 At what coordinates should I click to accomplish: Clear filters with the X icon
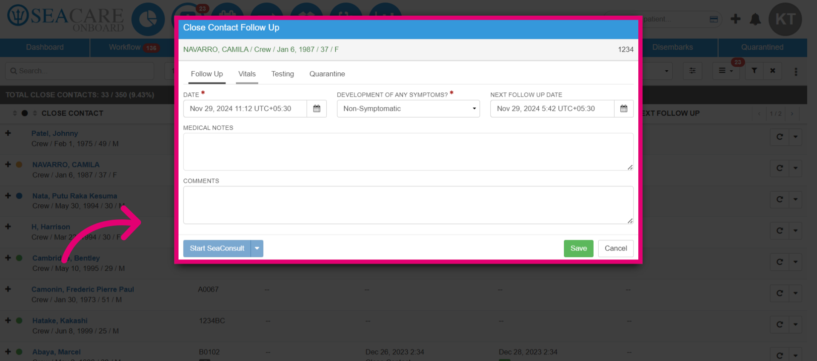(772, 71)
